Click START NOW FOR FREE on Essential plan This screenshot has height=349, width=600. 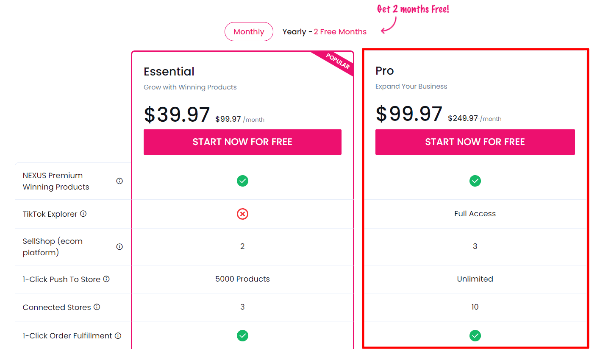242,142
